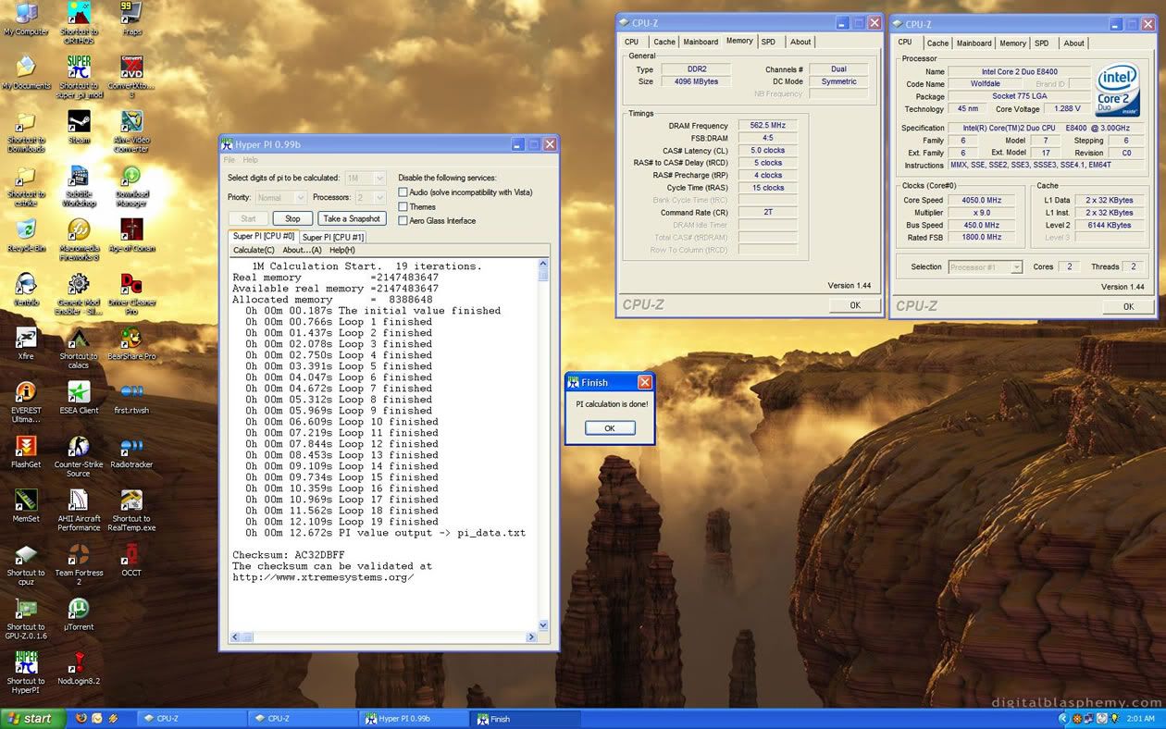The height and width of the screenshot is (729, 1166).
Task: Open the Calculate(C) menu
Action: [254, 250]
